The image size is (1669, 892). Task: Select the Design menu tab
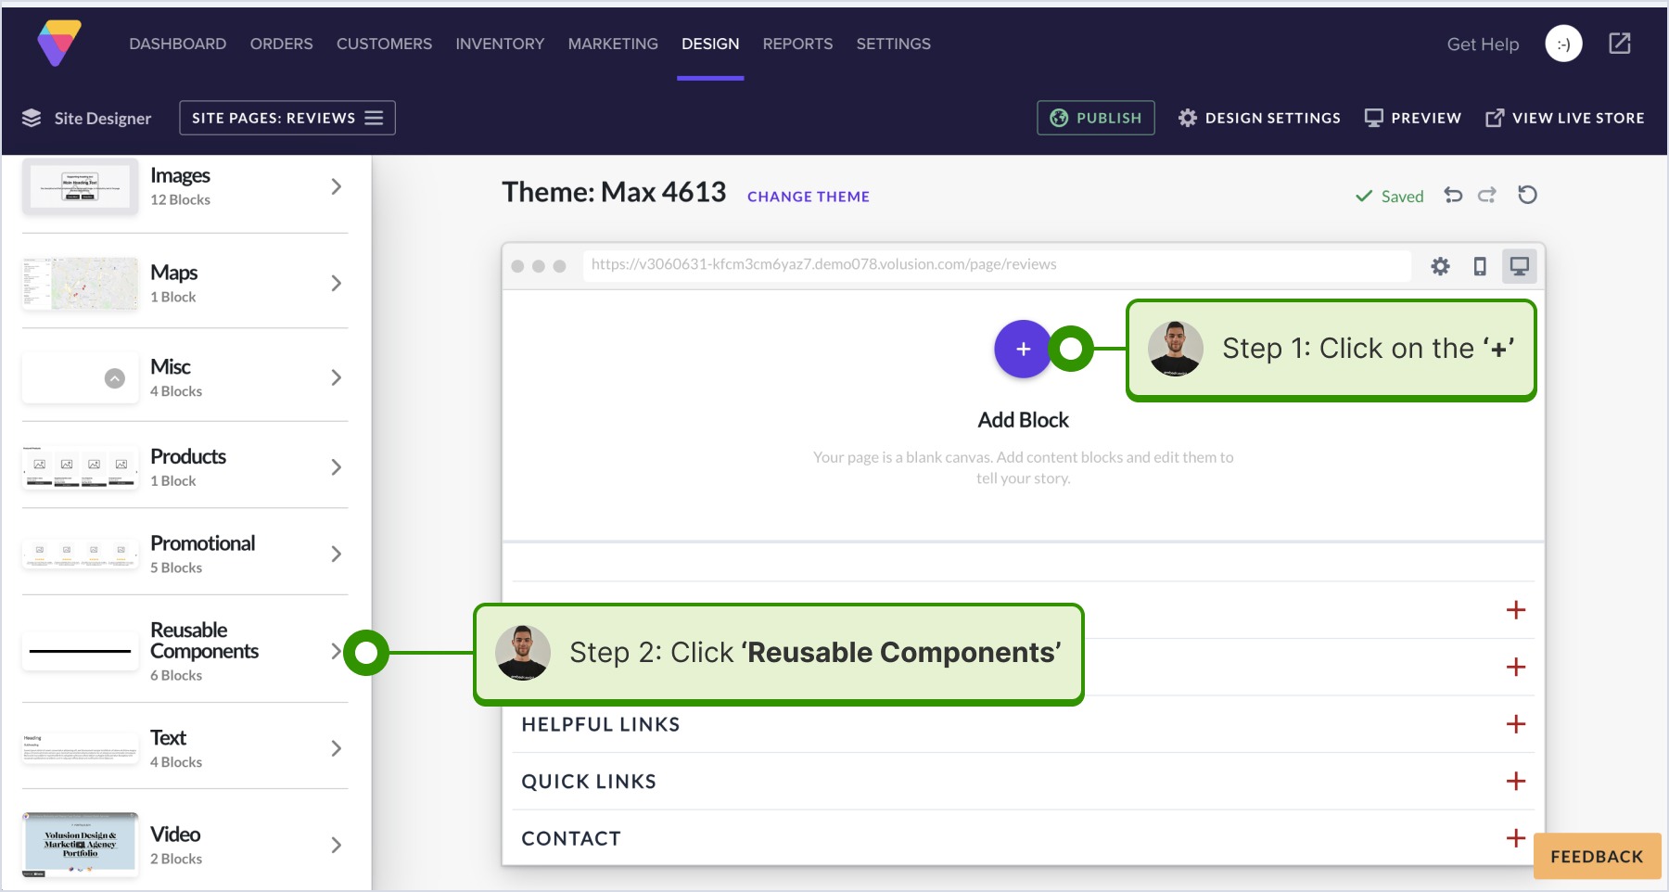click(710, 44)
